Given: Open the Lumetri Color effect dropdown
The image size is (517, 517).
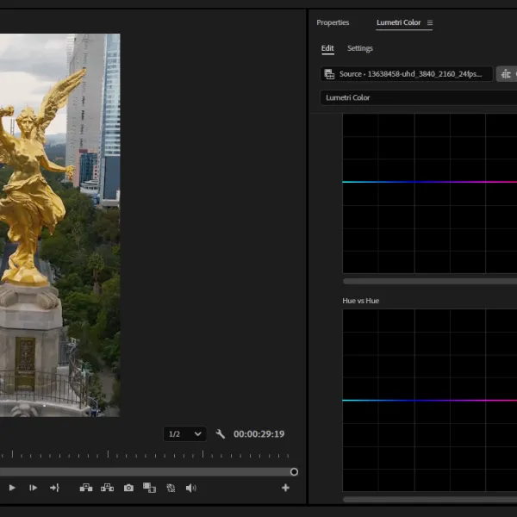Looking at the screenshot, I should click(x=419, y=97).
